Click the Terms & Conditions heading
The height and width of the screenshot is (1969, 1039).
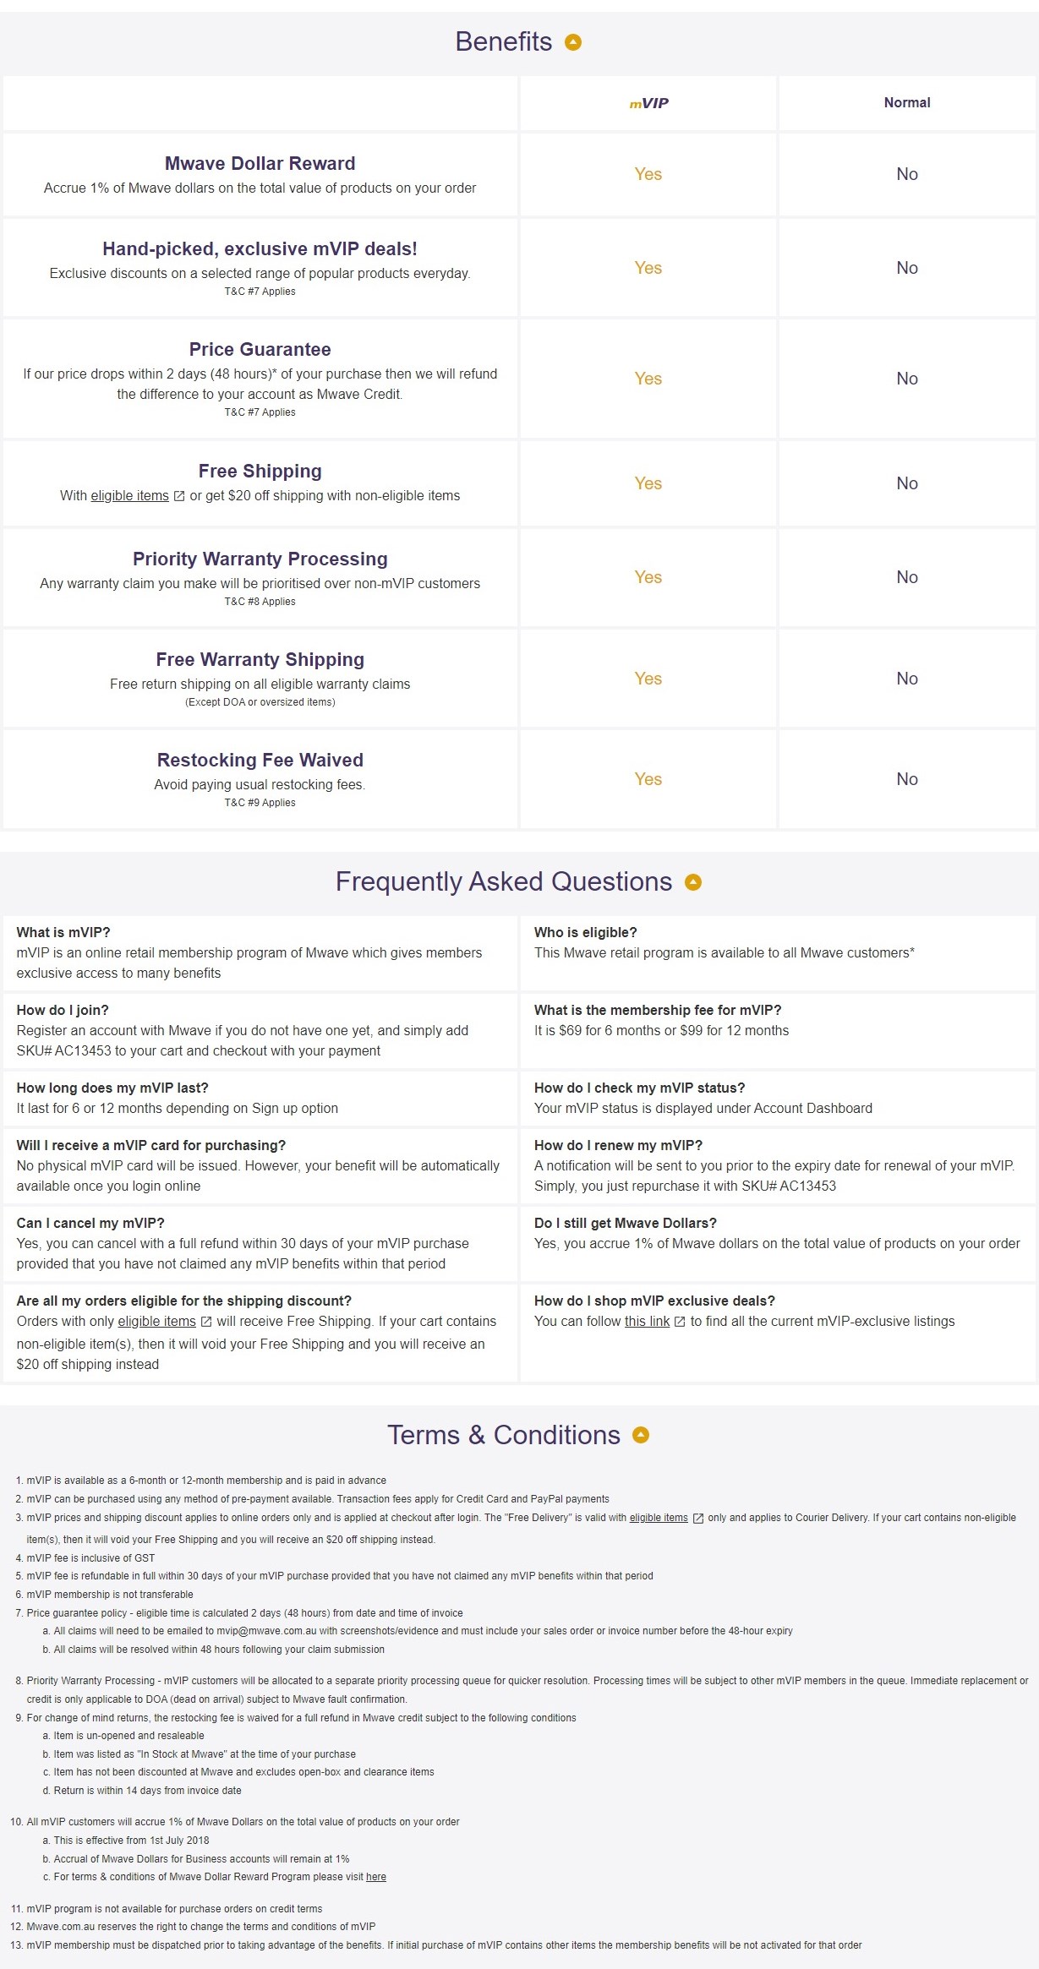pos(503,1435)
